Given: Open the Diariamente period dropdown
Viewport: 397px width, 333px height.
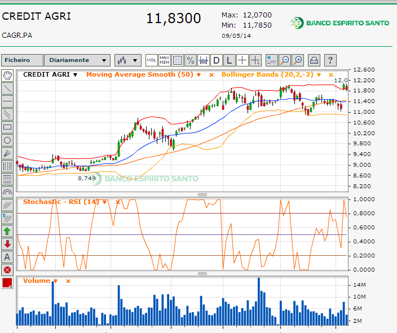Looking at the screenshot, I should click(77, 60).
